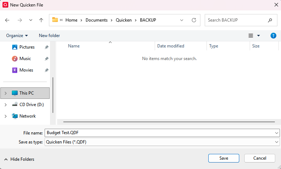Screen dimensions: 281x169
Task: Open Music in navigation pane
Action: [25, 59]
